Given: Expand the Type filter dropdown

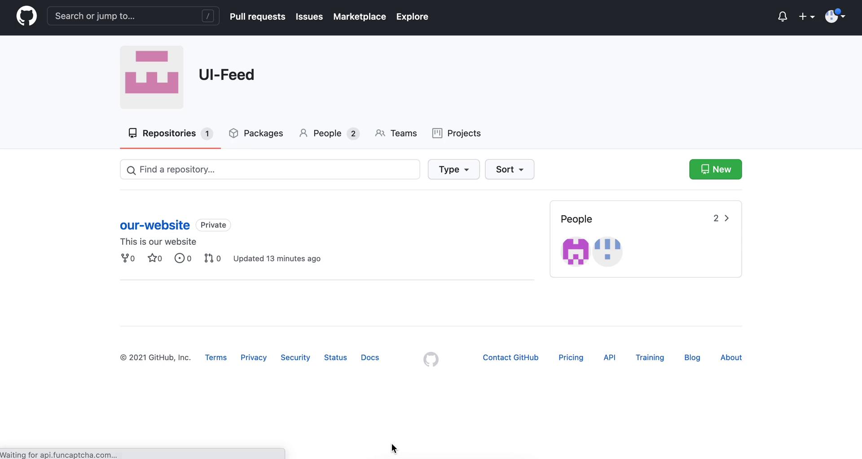Looking at the screenshot, I should (453, 169).
